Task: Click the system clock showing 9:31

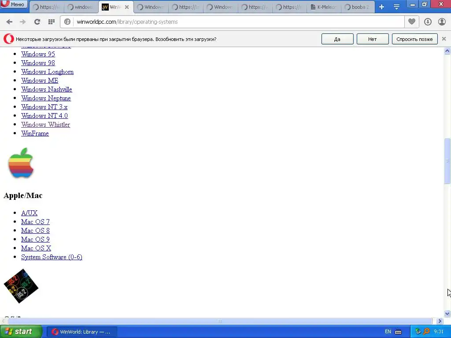Action: (439, 332)
